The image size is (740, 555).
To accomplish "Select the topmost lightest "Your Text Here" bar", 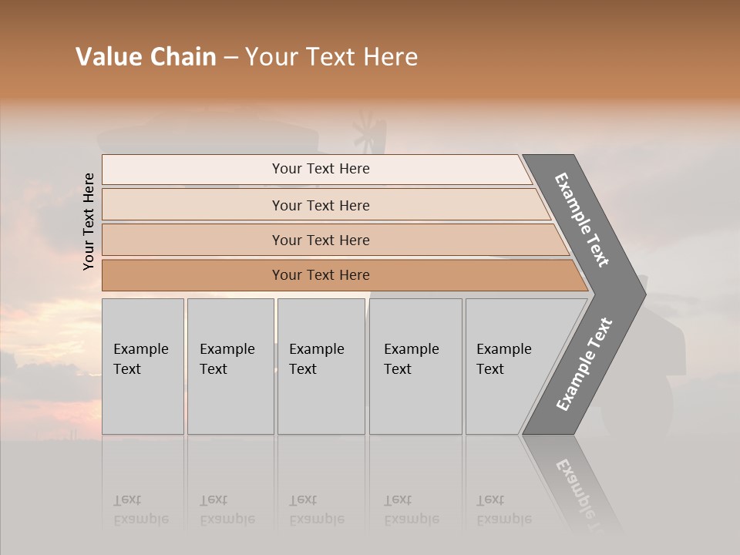I will pyautogui.click(x=320, y=169).
